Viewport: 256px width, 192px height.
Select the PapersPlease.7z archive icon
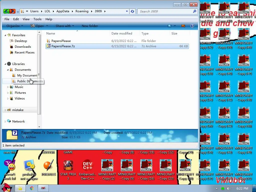click(x=48, y=46)
